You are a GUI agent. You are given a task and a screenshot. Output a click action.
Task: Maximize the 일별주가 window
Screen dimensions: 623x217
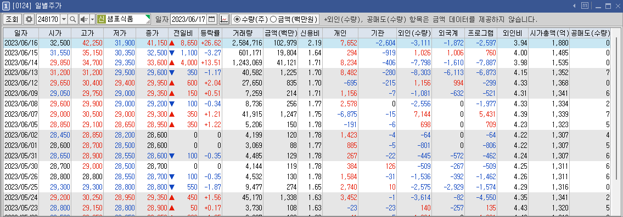(608, 5)
